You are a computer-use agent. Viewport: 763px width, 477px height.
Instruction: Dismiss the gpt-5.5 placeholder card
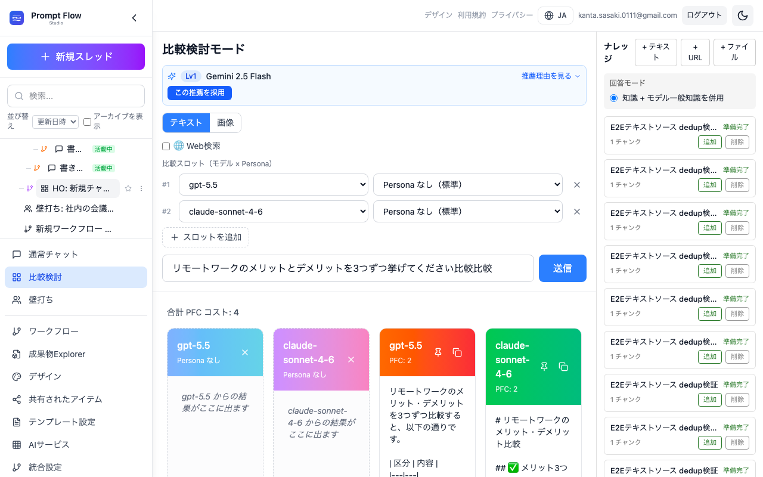tap(245, 352)
